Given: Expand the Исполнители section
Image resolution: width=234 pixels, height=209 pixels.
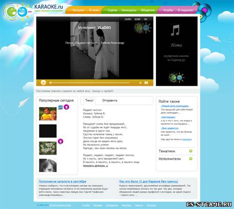Looking at the screenshot, I should pos(190,158).
